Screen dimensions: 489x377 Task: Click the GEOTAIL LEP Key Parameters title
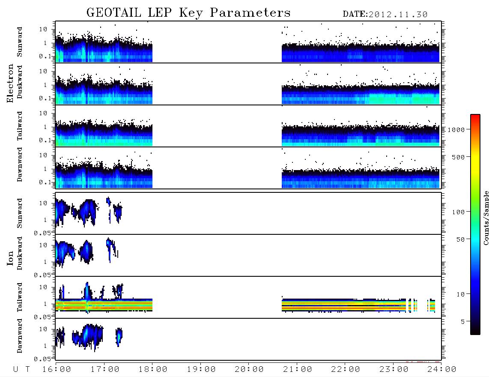(188, 13)
